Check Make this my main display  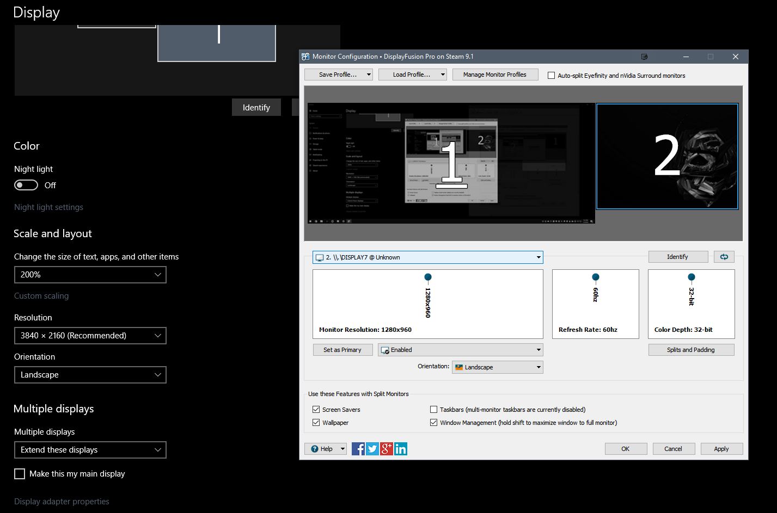click(x=20, y=474)
